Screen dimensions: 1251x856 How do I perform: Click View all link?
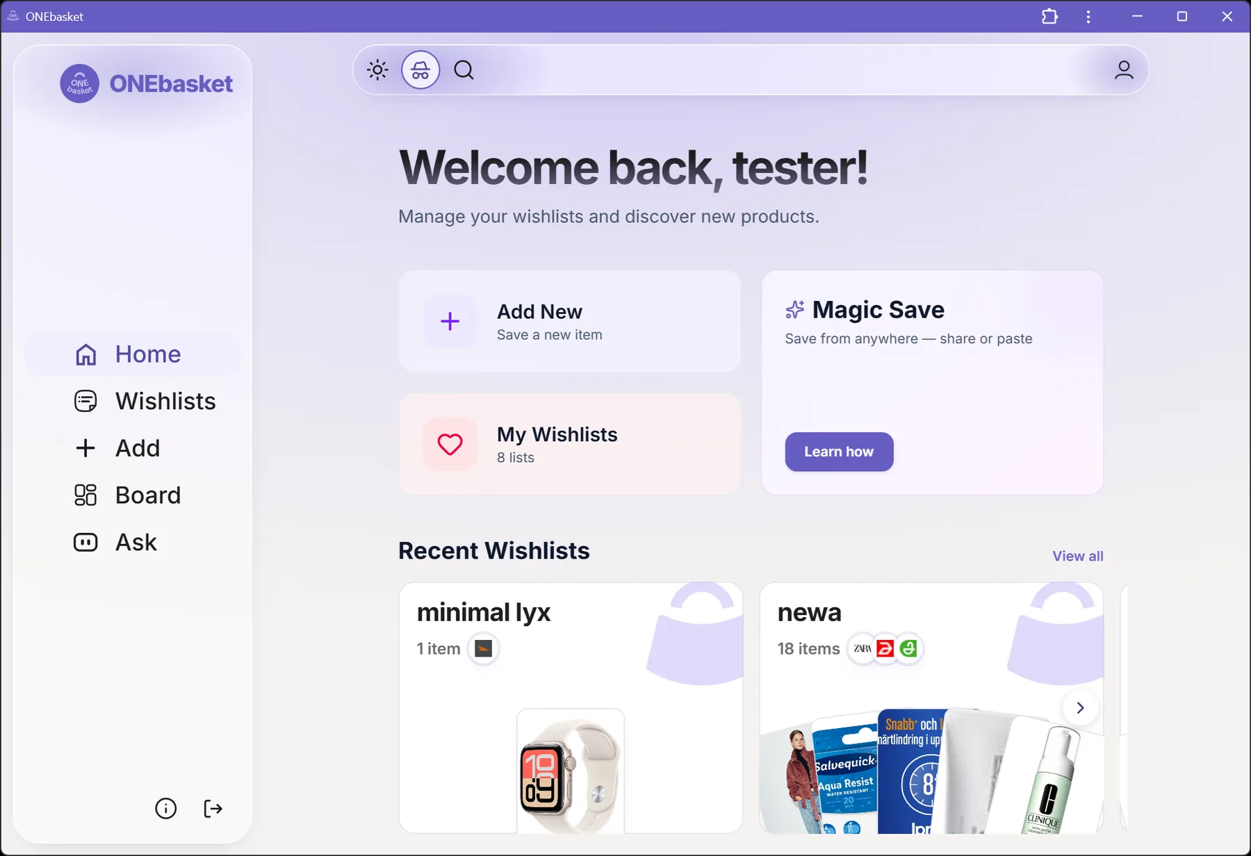pyautogui.click(x=1077, y=556)
